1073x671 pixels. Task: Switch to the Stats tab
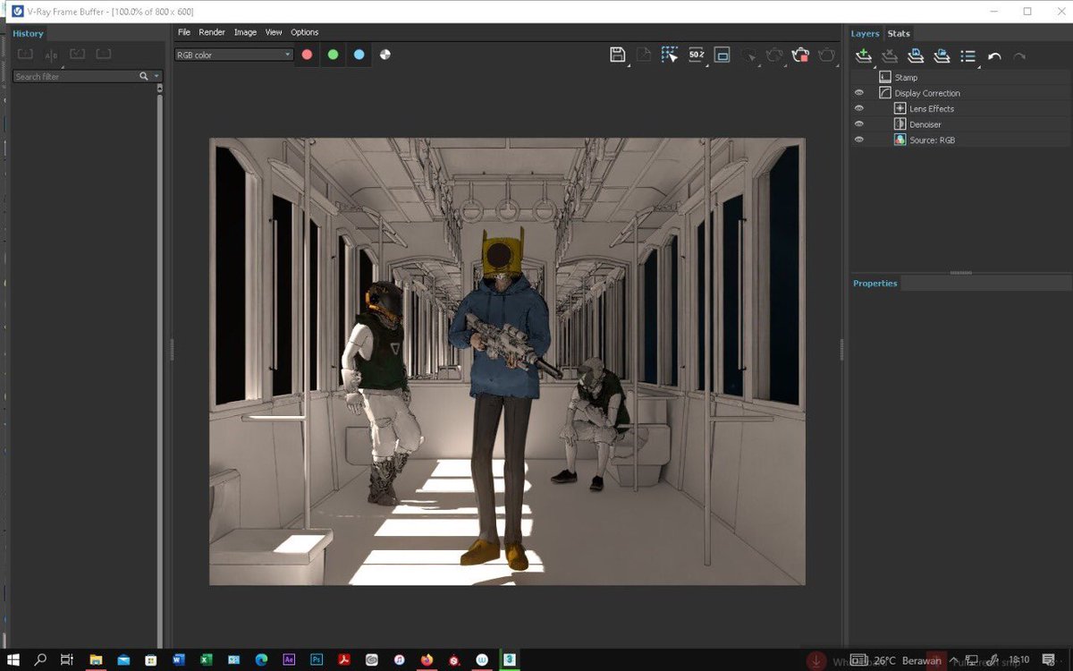(899, 33)
